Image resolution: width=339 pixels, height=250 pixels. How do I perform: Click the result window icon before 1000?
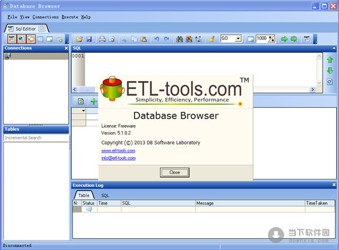250,39
